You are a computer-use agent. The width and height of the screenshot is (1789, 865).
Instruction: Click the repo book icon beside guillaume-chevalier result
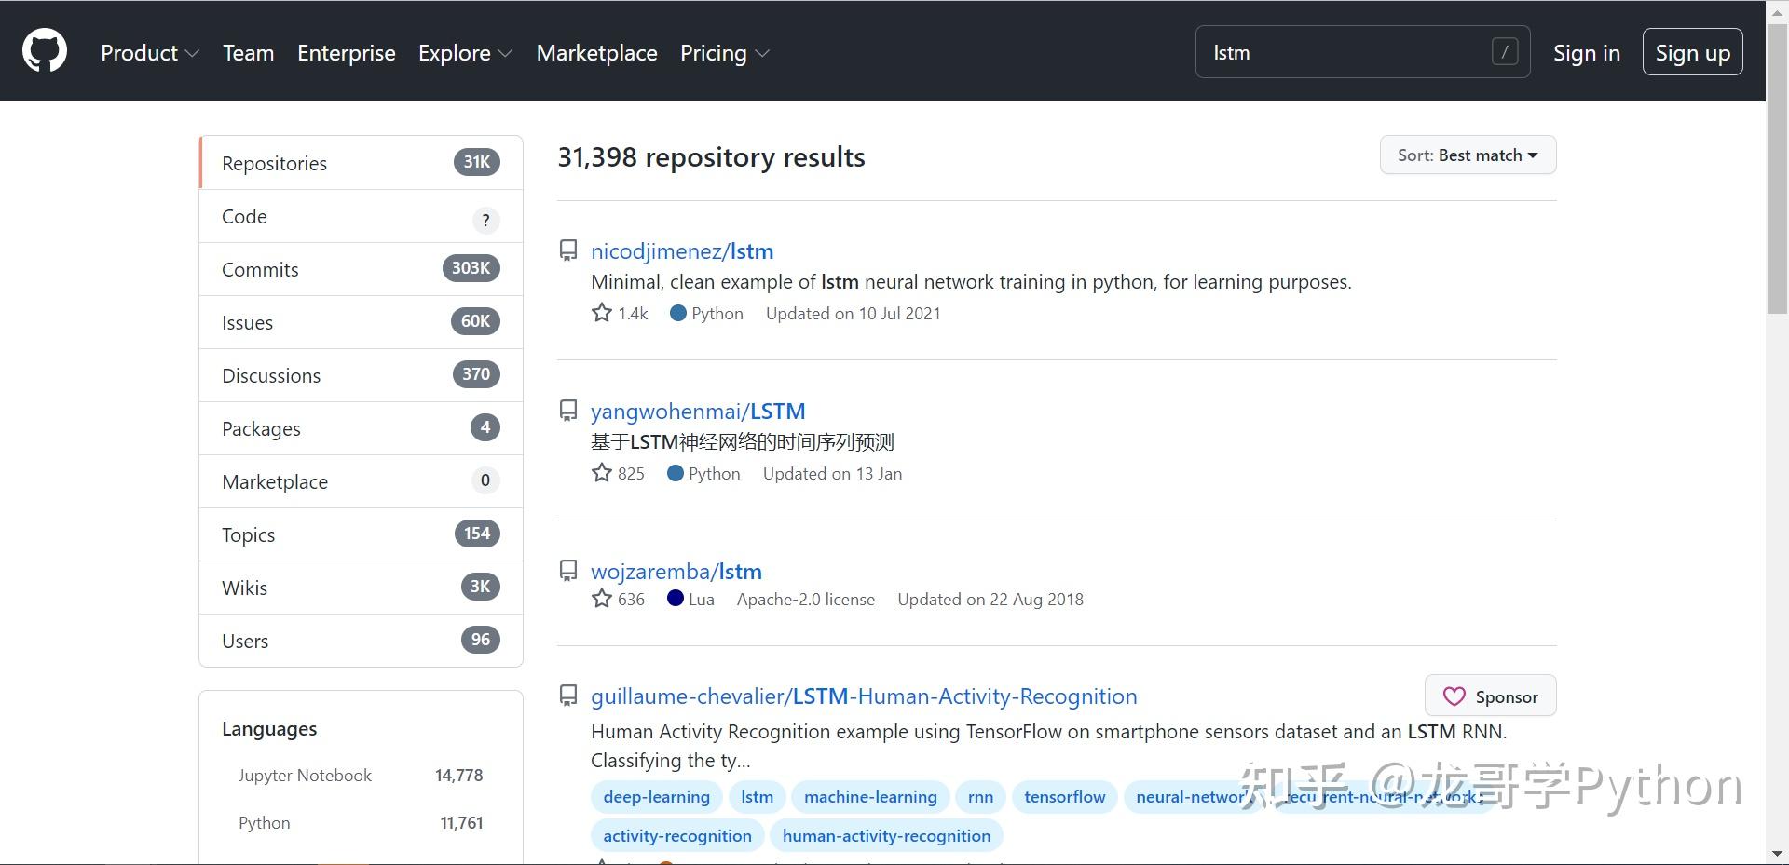pos(568,695)
